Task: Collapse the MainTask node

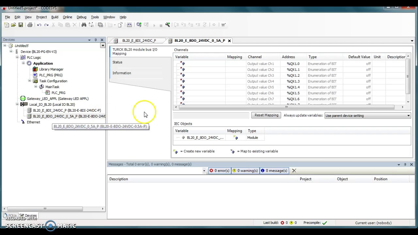Action: tap(36, 87)
